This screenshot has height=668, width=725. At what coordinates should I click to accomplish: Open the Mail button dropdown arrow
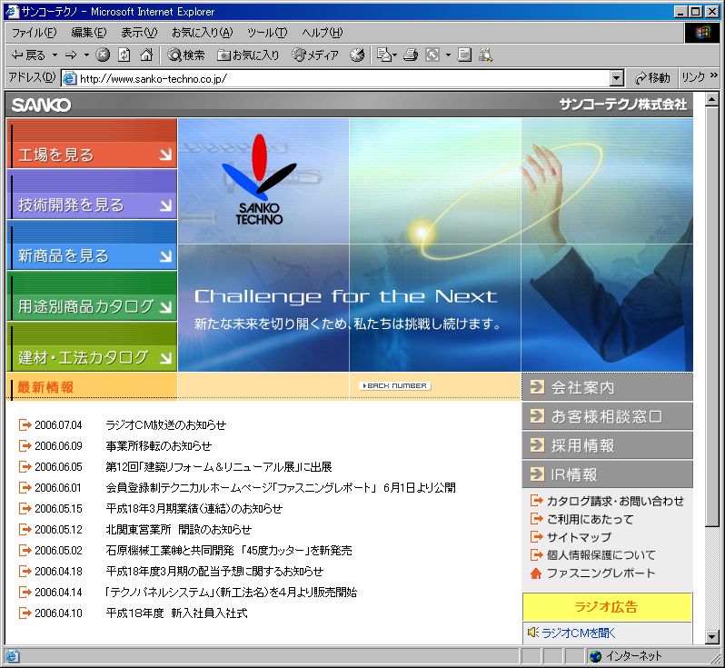(395, 55)
